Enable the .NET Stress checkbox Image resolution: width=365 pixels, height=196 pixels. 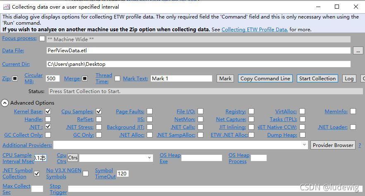tap(99, 127)
